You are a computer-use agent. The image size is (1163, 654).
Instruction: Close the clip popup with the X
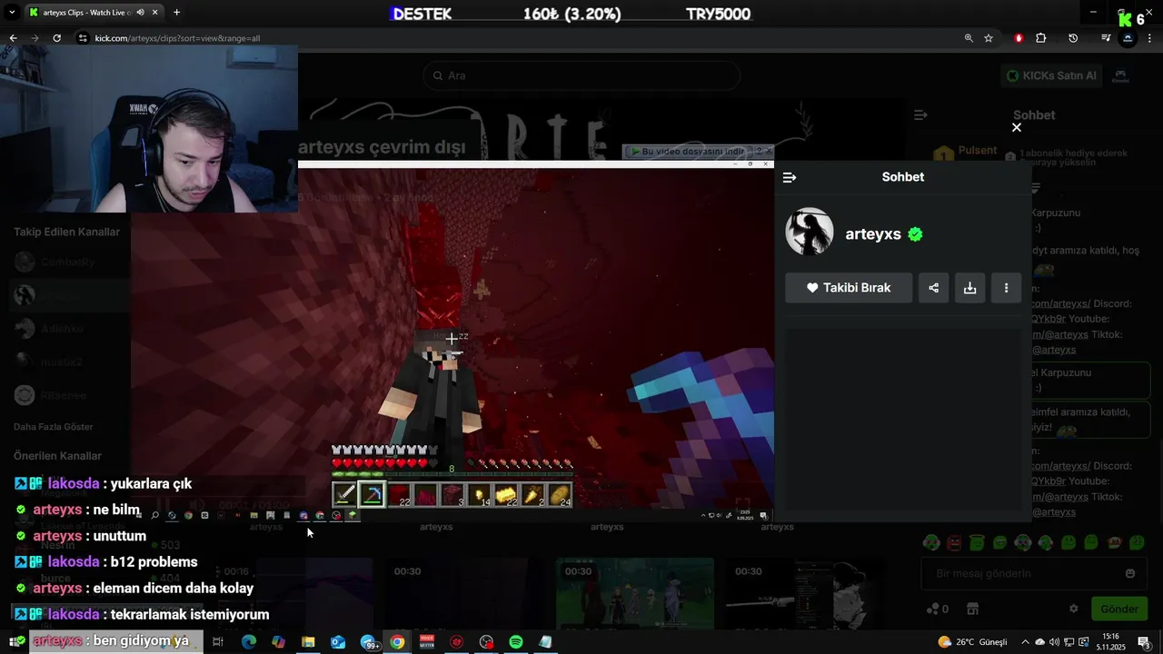coord(1017,127)
